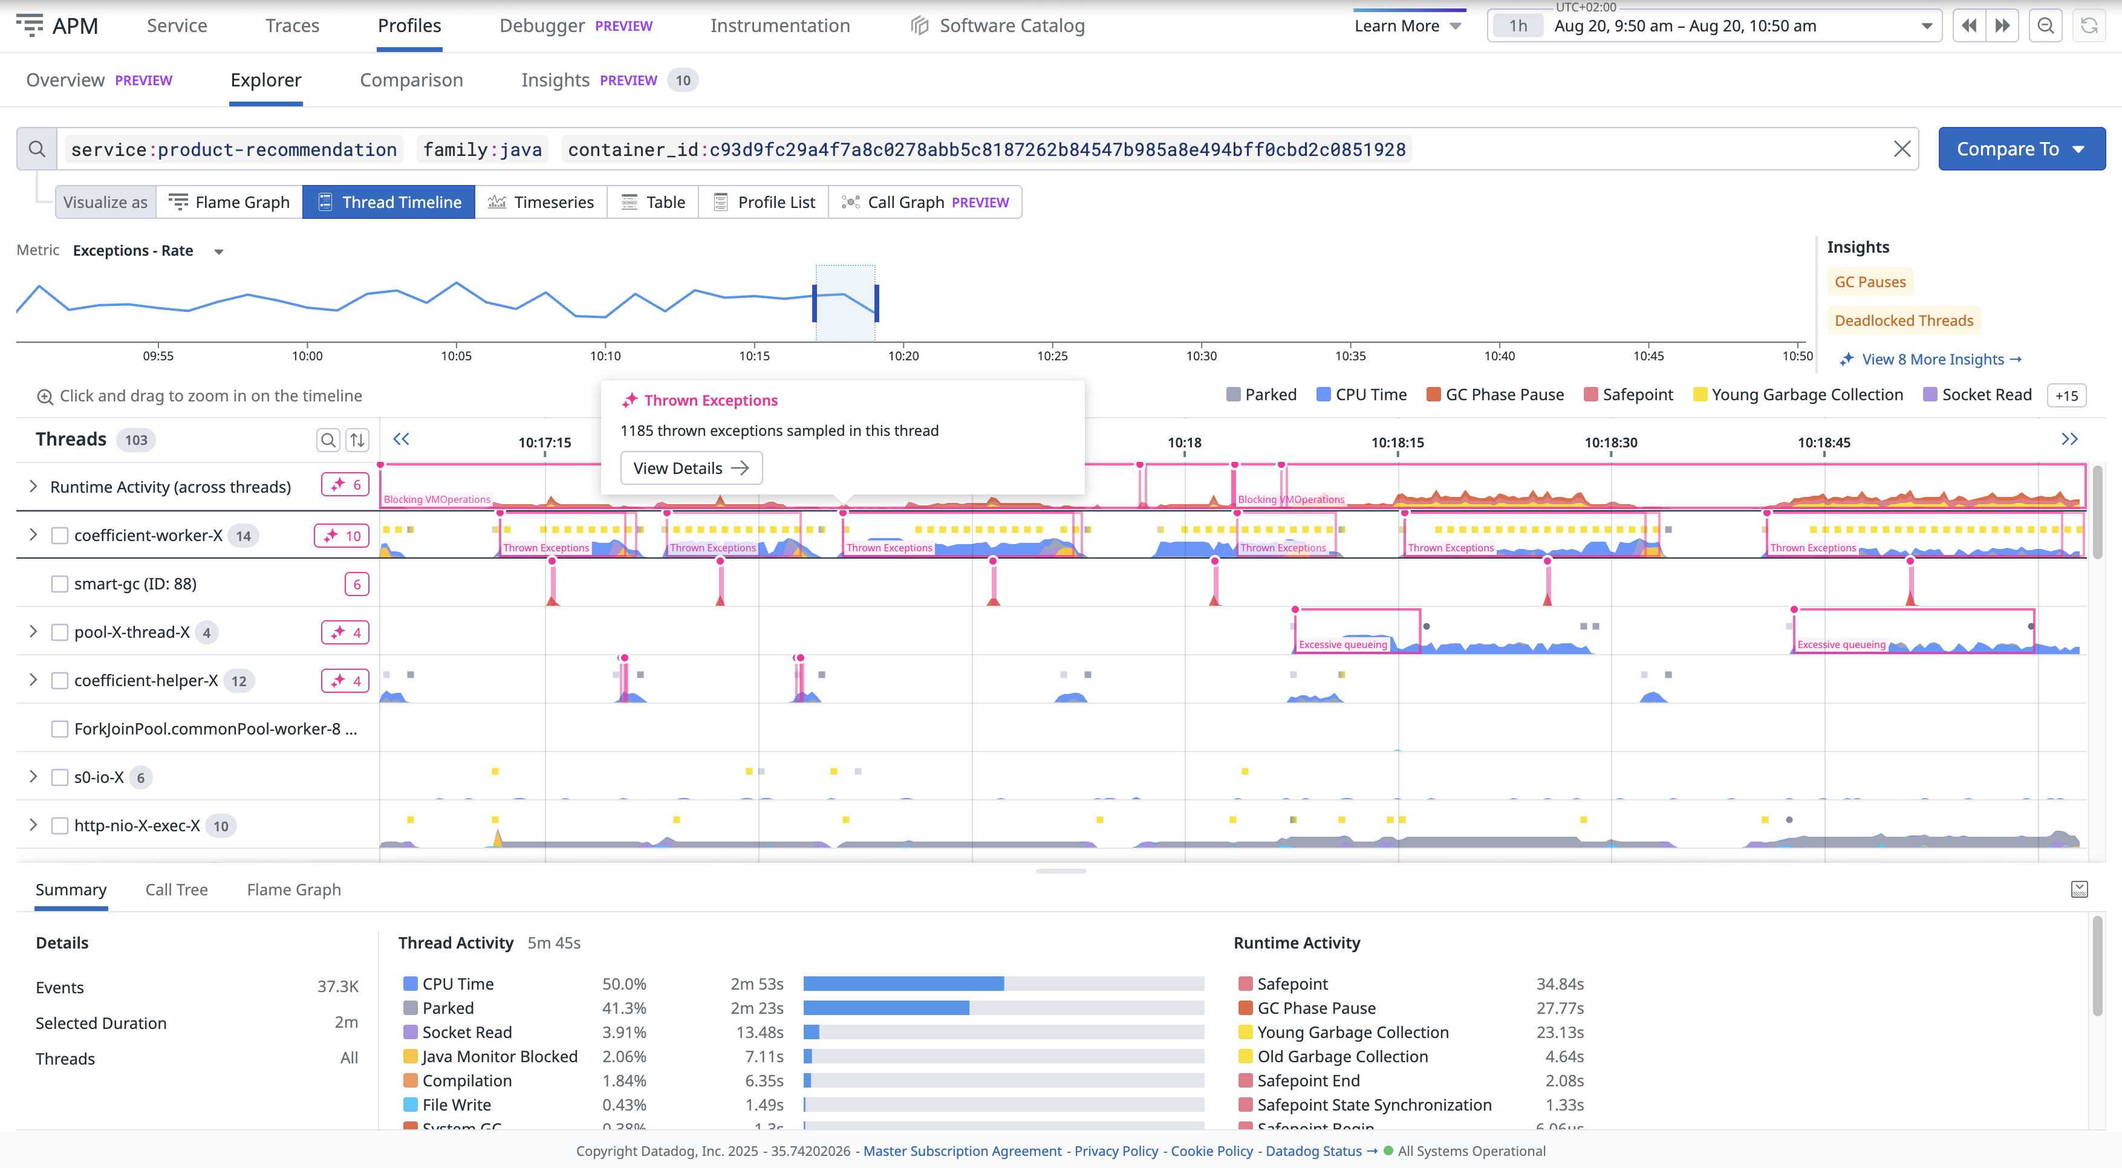The image size is (2122, 1168).
Task: Jump timeline forward with double-right chevrons
Action: 2069,439
